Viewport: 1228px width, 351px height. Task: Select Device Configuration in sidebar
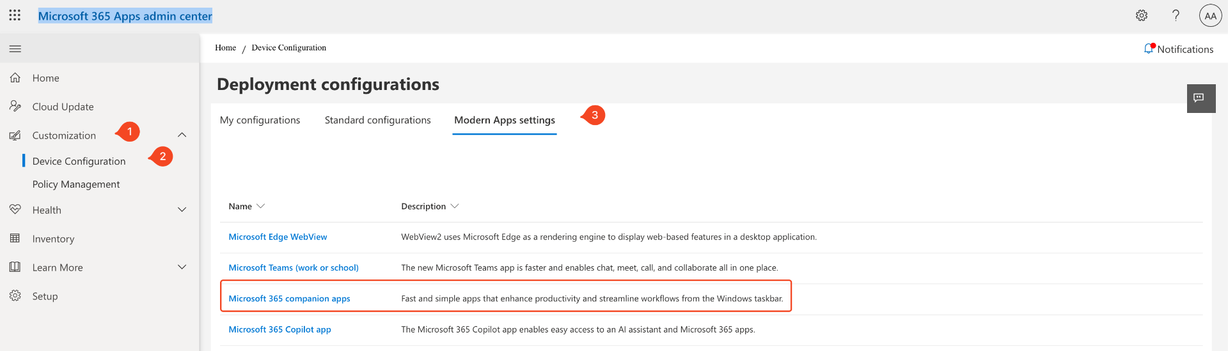pyautogui.click(x=79, y=161)
